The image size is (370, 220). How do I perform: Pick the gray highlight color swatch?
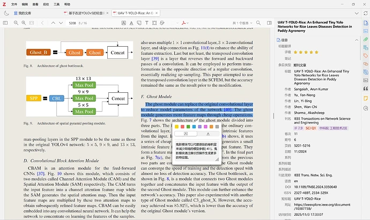pos(217,127)
